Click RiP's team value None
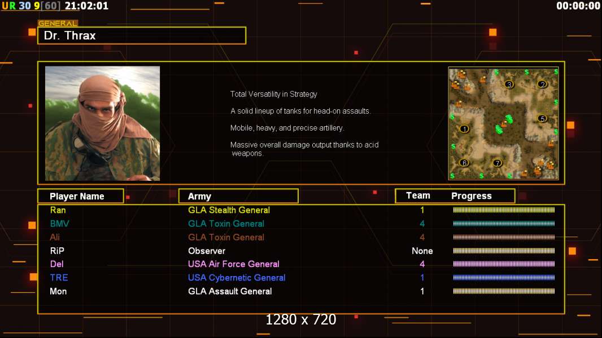The width and height of the screenshot is (602, 338). [422, 251]
